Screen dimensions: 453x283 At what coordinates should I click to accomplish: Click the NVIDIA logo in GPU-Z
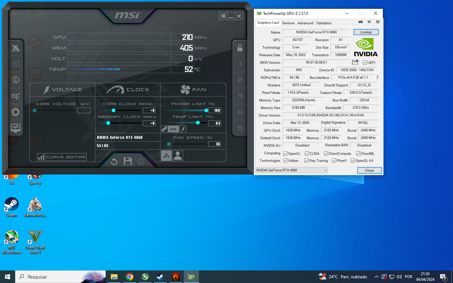[x=366, y=47]
